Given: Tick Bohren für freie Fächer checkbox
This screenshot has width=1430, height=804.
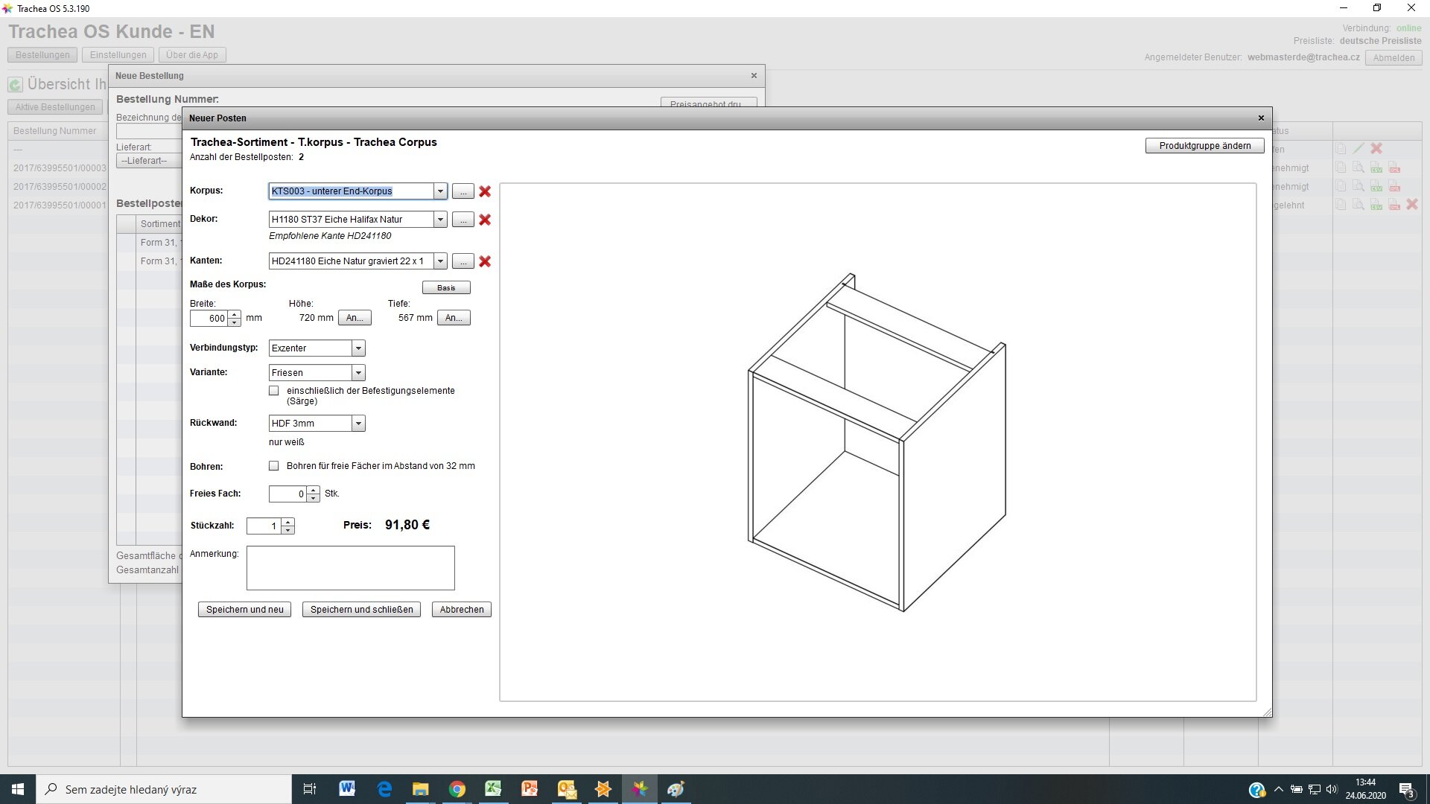Looking at the screenshot, I should pyautogui.click(x=274, y=466).
